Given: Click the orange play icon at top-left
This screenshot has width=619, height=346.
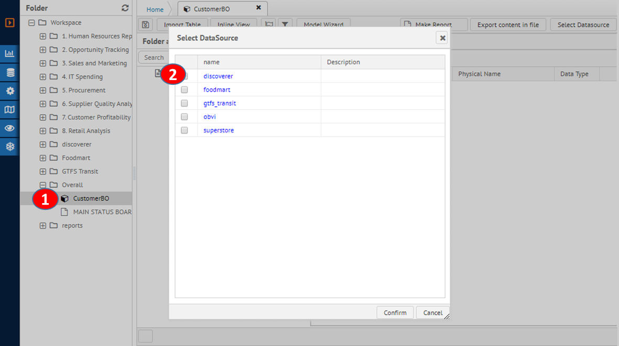Looking at the screenshot, I should 9,23.
